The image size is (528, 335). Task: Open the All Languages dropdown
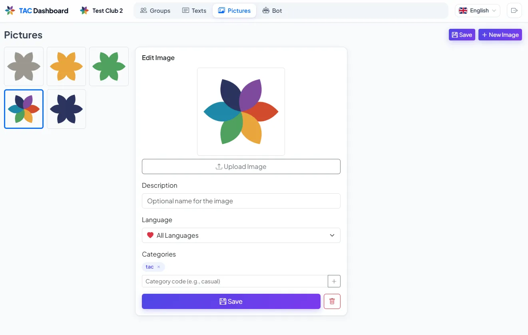[x=241, y=235]
